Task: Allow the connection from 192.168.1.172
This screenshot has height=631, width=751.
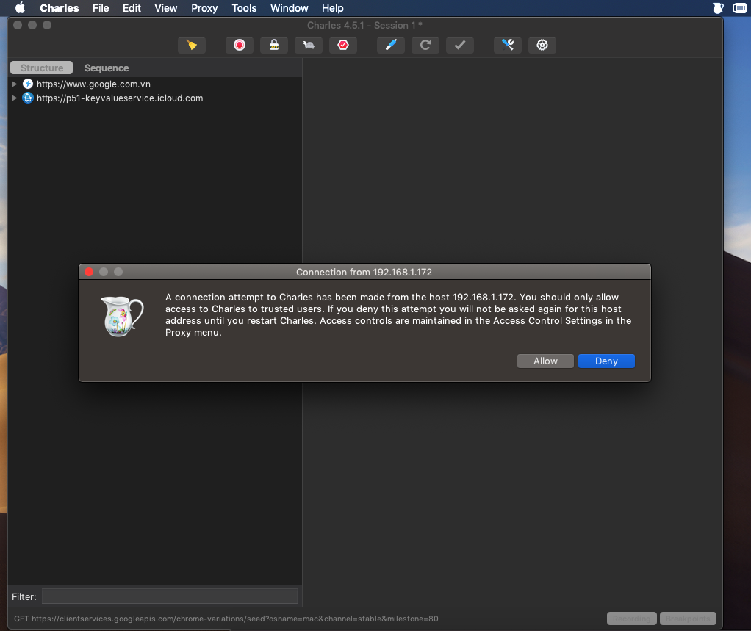Action: (x=545, y=361)
